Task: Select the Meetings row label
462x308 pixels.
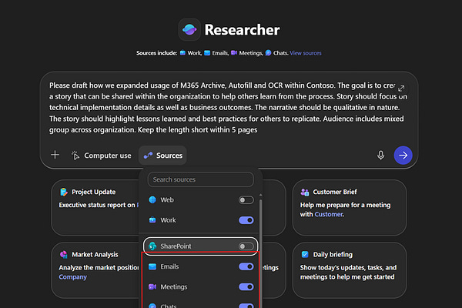Action: click(174, 286)
